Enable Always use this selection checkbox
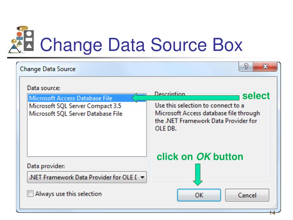293x220 pixels. point(30,194)
